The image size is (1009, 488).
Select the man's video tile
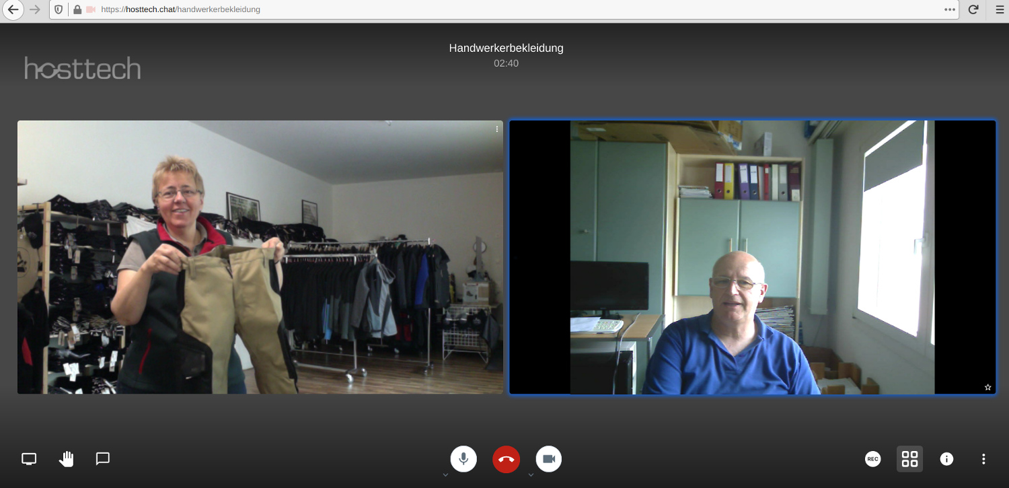point(752,257)
